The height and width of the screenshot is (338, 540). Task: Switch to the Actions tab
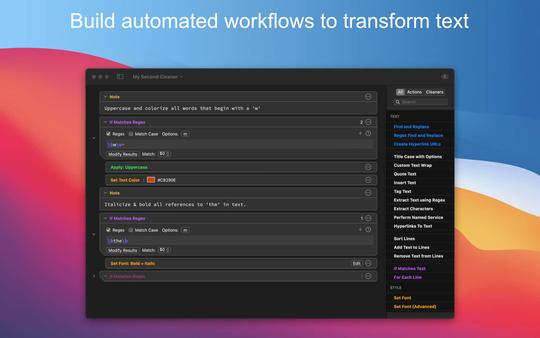coord(414,92)
